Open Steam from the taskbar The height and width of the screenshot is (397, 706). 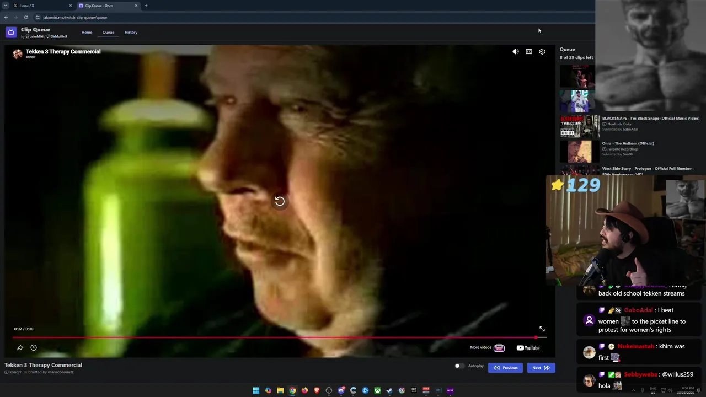389,390
